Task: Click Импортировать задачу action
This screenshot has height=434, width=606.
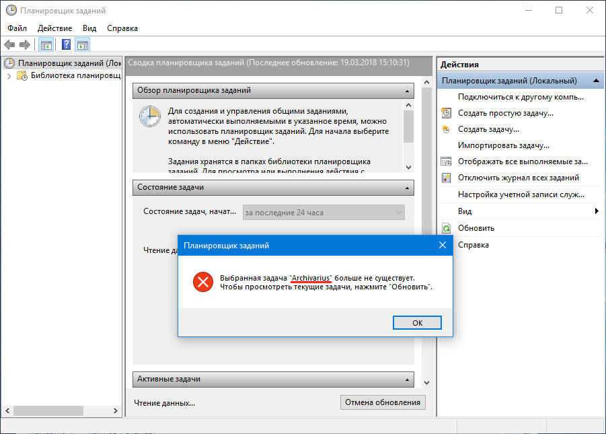Action: click(504, 145)
